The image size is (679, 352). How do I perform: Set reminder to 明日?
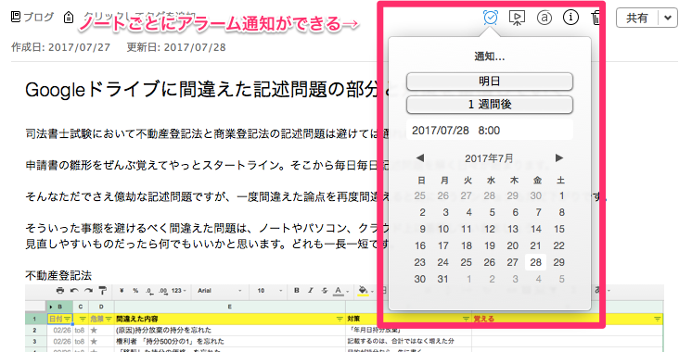490,82
